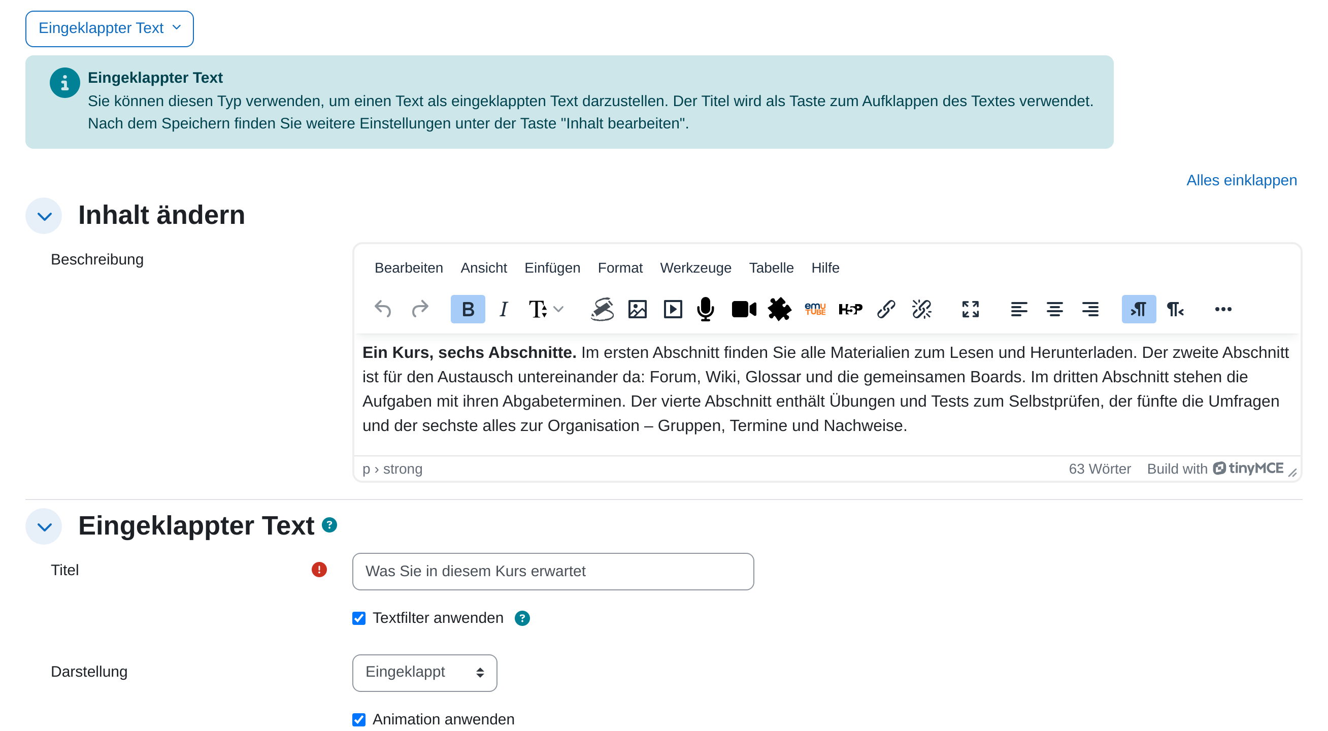Open the Bearbeiten menu
1328x731 pixels.
[x=408, y=268]
